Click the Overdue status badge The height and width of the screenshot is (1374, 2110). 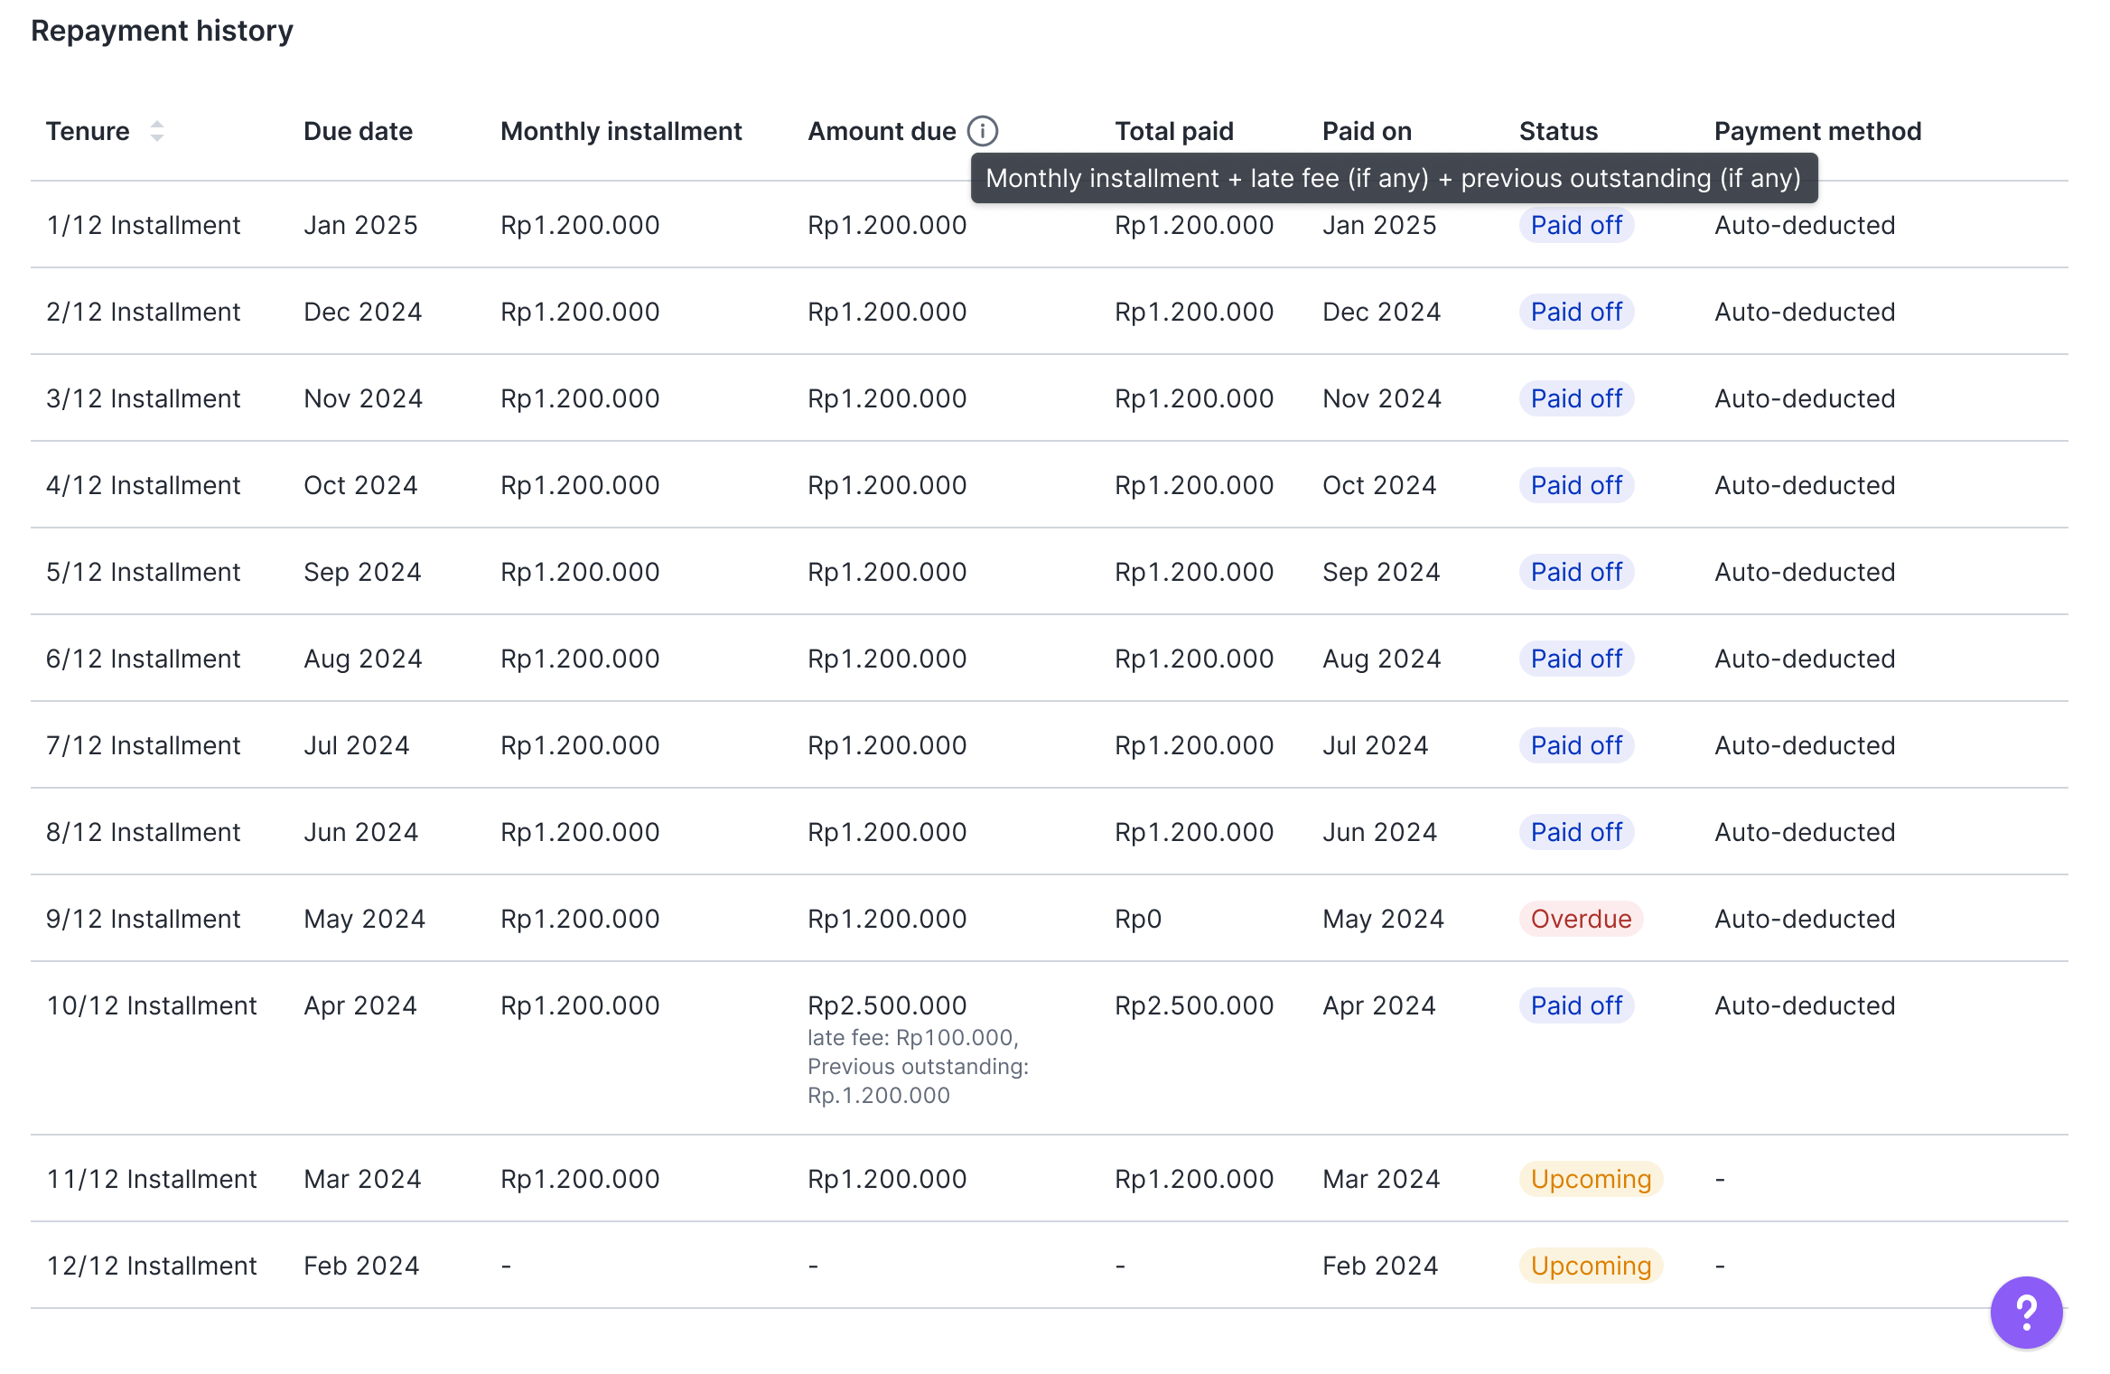[x=1580, y=919]
